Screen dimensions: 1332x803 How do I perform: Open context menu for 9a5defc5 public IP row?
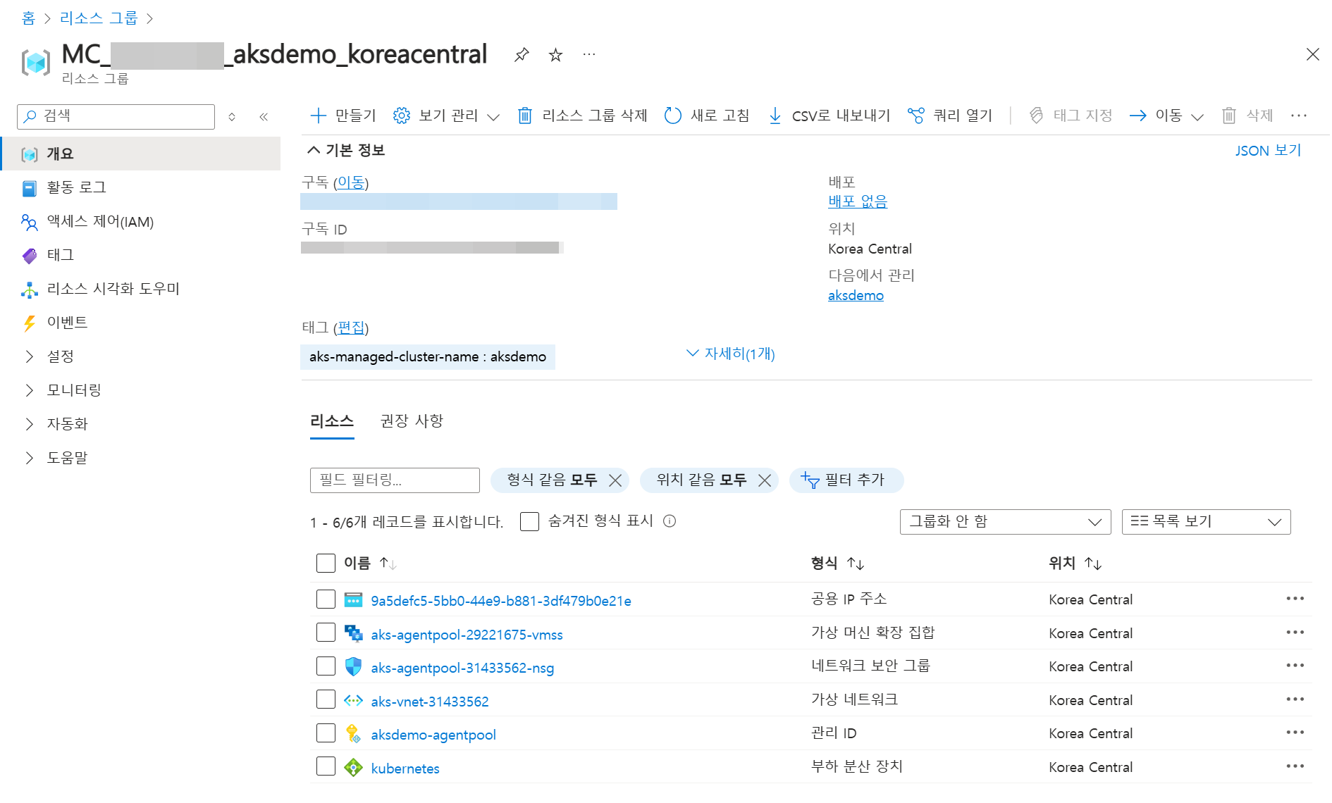(x=1295, y=599)
